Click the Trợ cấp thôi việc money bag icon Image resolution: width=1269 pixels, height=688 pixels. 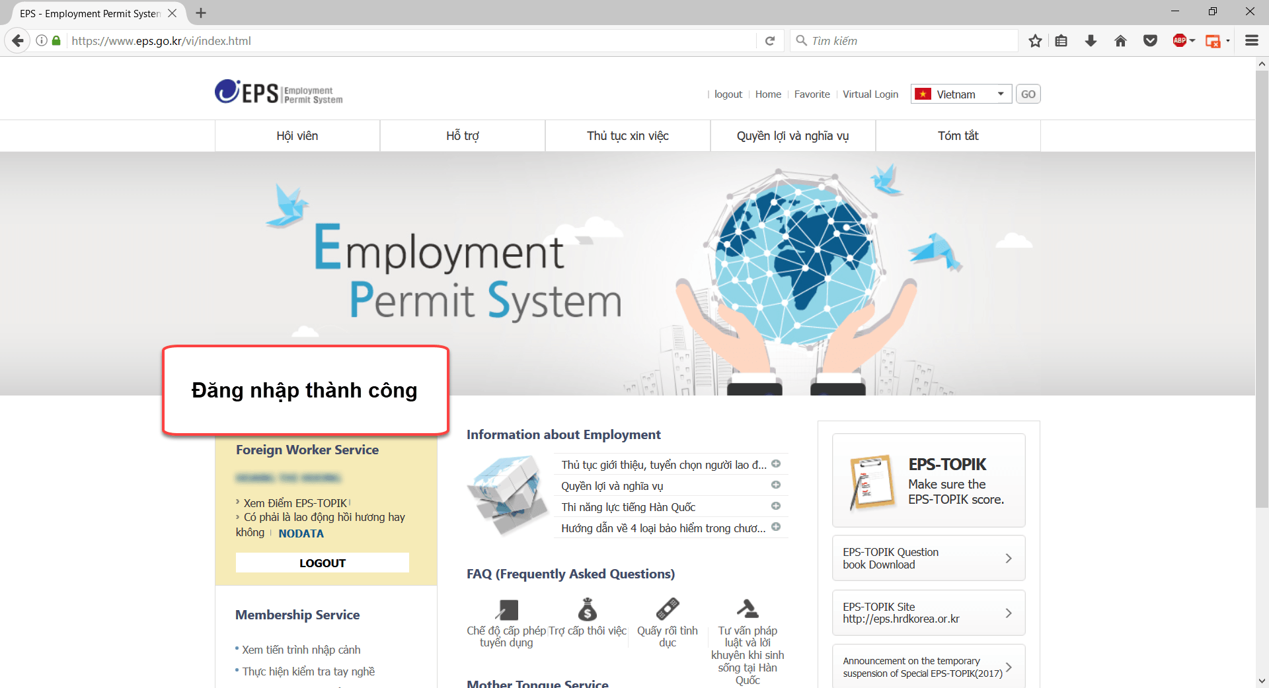588,609
